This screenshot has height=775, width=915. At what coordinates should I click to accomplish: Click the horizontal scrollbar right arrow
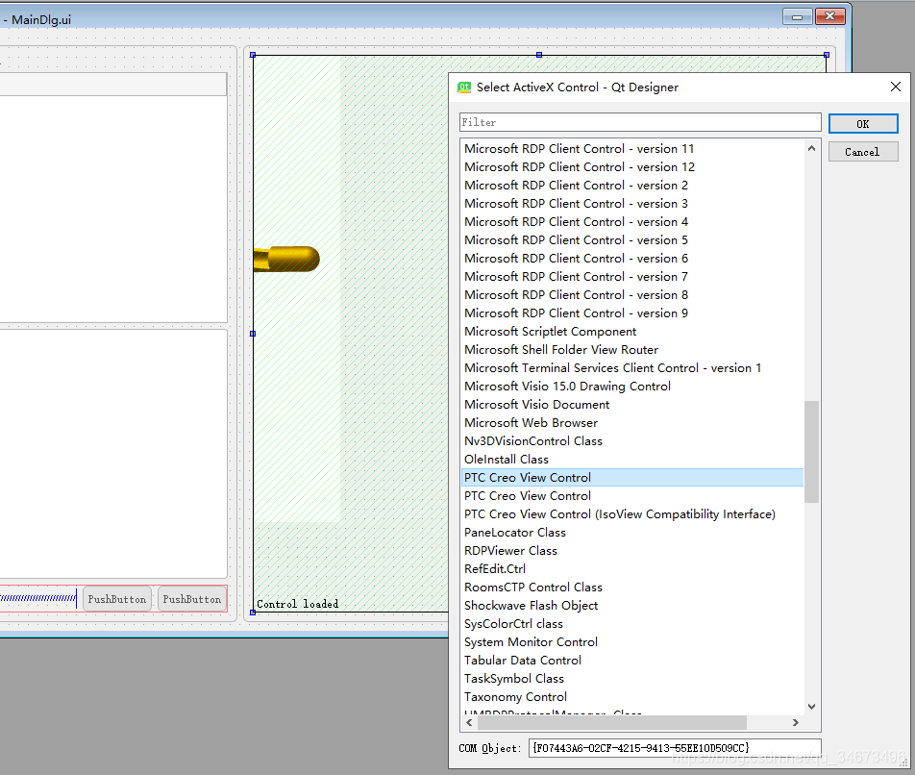click(796, 722)
